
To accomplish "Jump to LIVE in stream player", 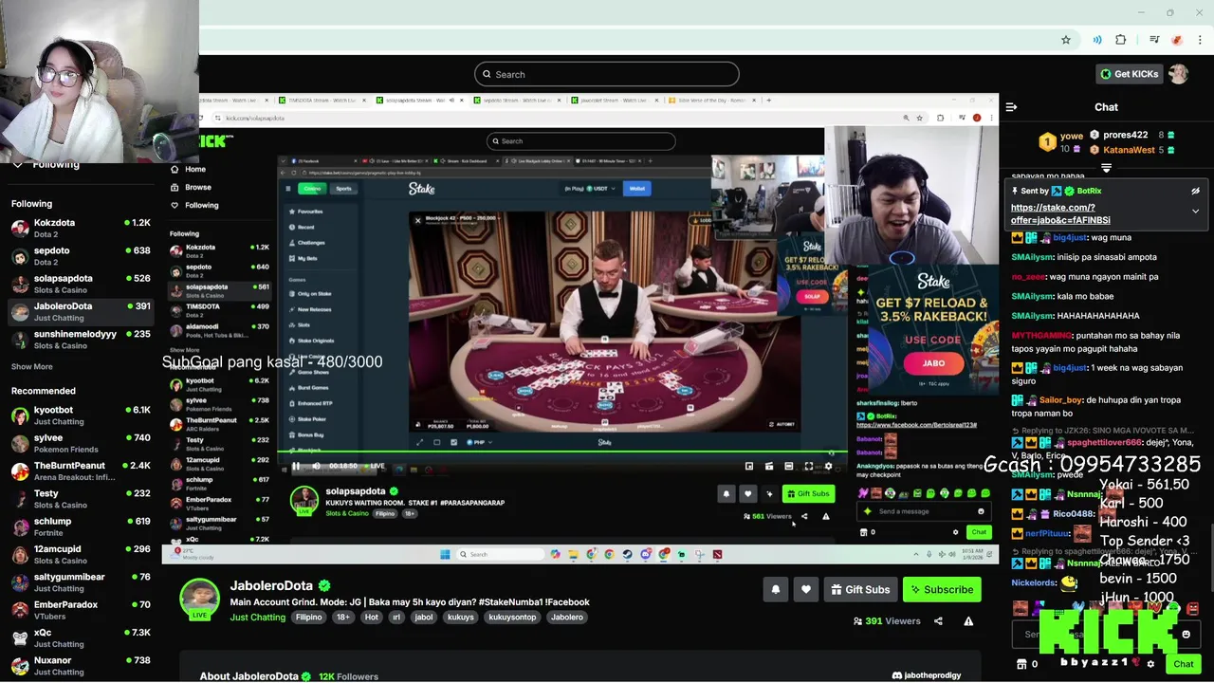I will tap(375, 466).
